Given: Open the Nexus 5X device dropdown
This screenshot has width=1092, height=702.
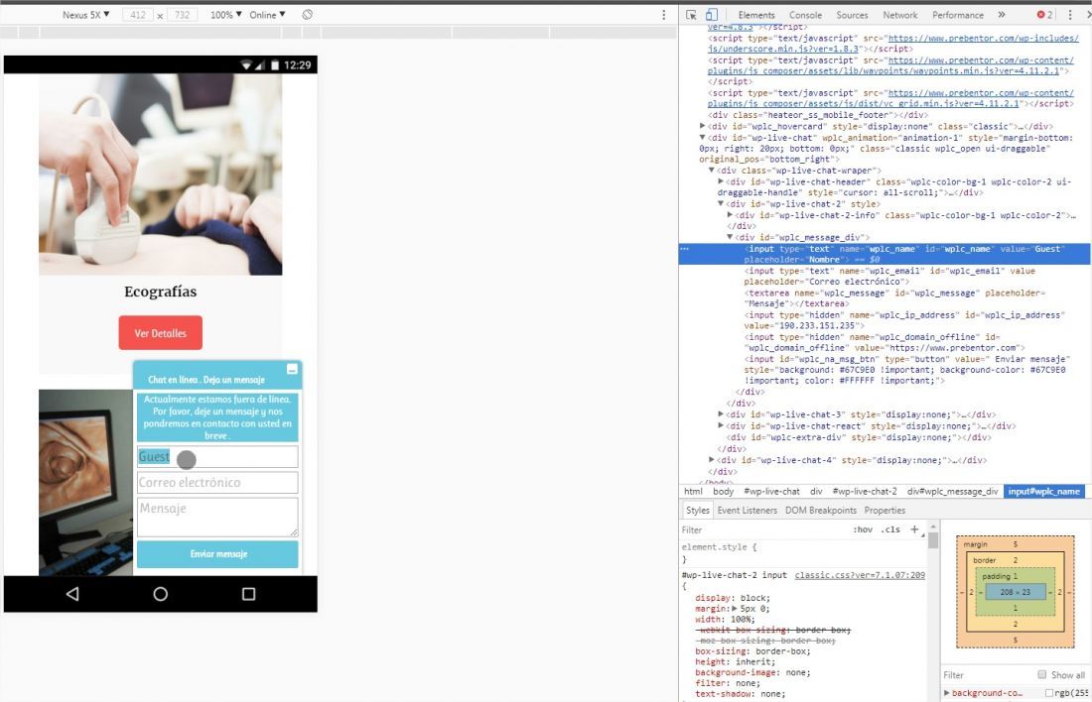Looking at the screenshot, I should point(85,15).
